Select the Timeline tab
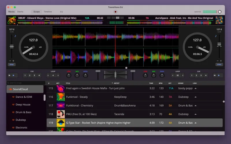 pos(48,12)
